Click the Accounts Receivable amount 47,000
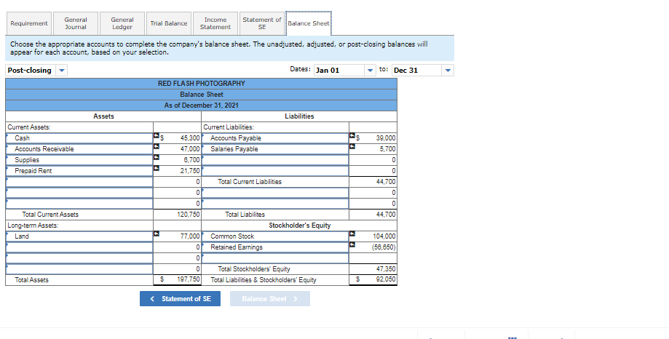669x339 pixels. [x=190, y=149]
